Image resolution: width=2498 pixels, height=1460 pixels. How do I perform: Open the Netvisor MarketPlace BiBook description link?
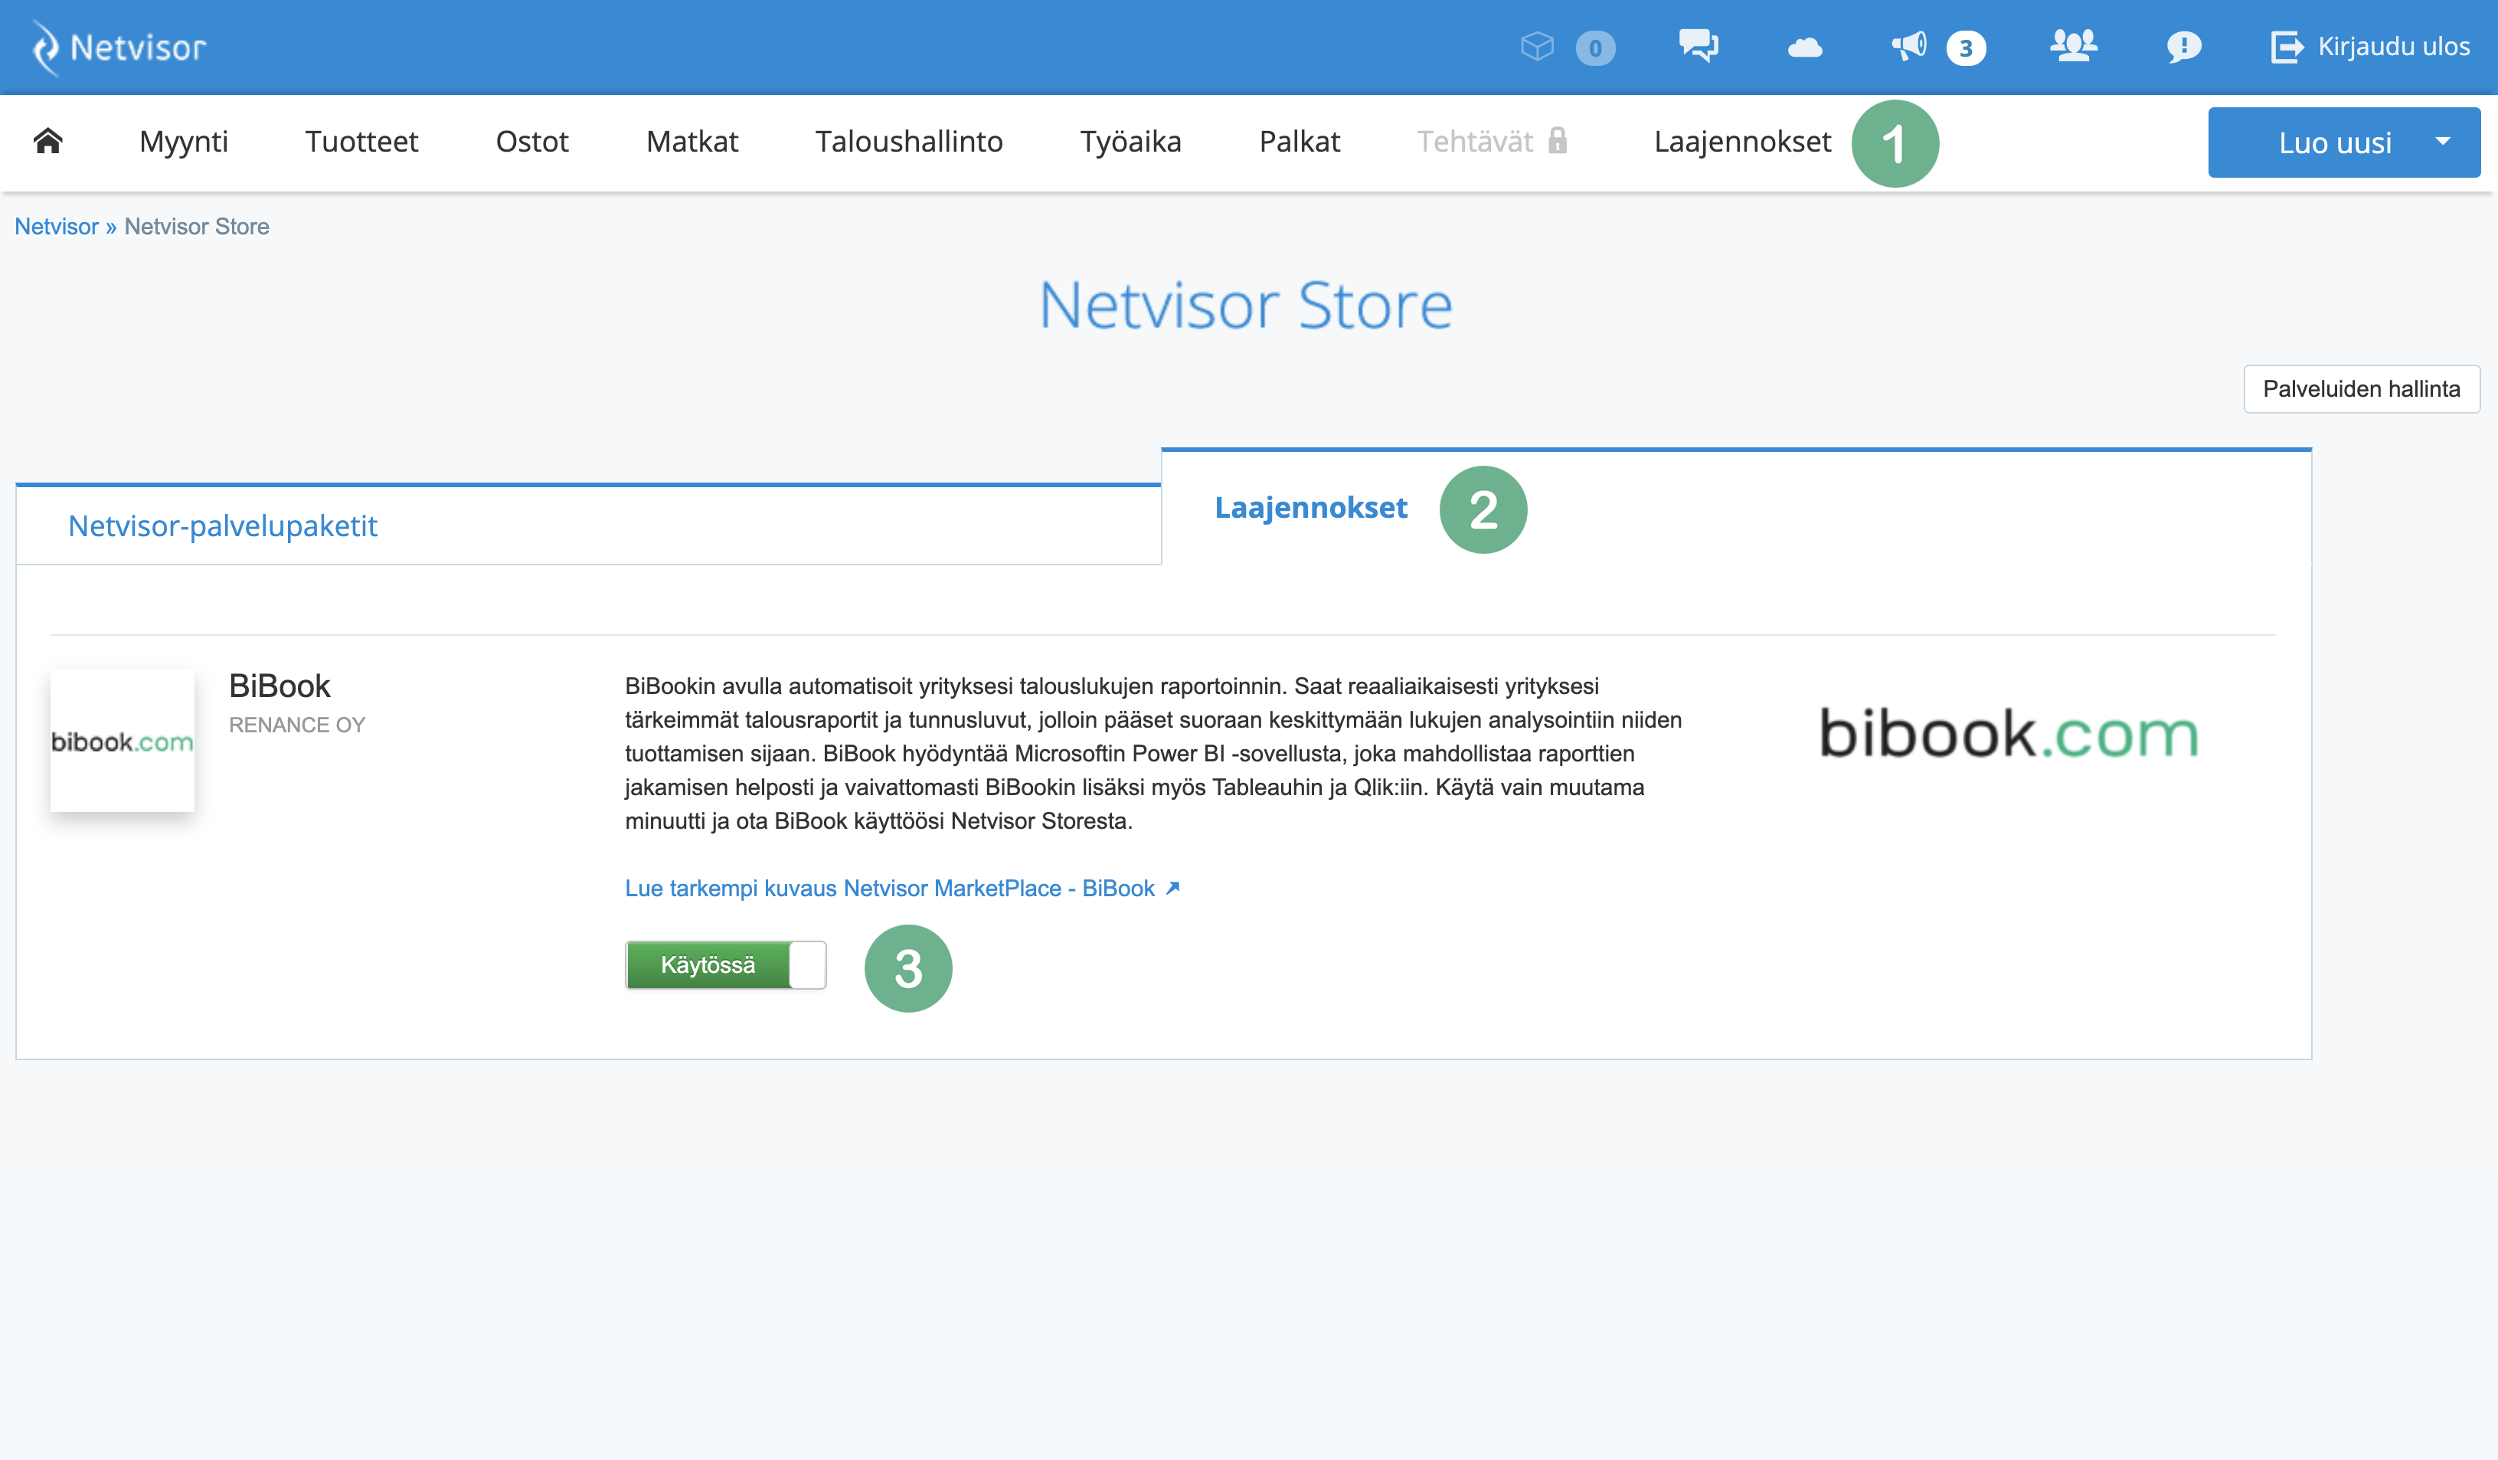coord(902,889)
